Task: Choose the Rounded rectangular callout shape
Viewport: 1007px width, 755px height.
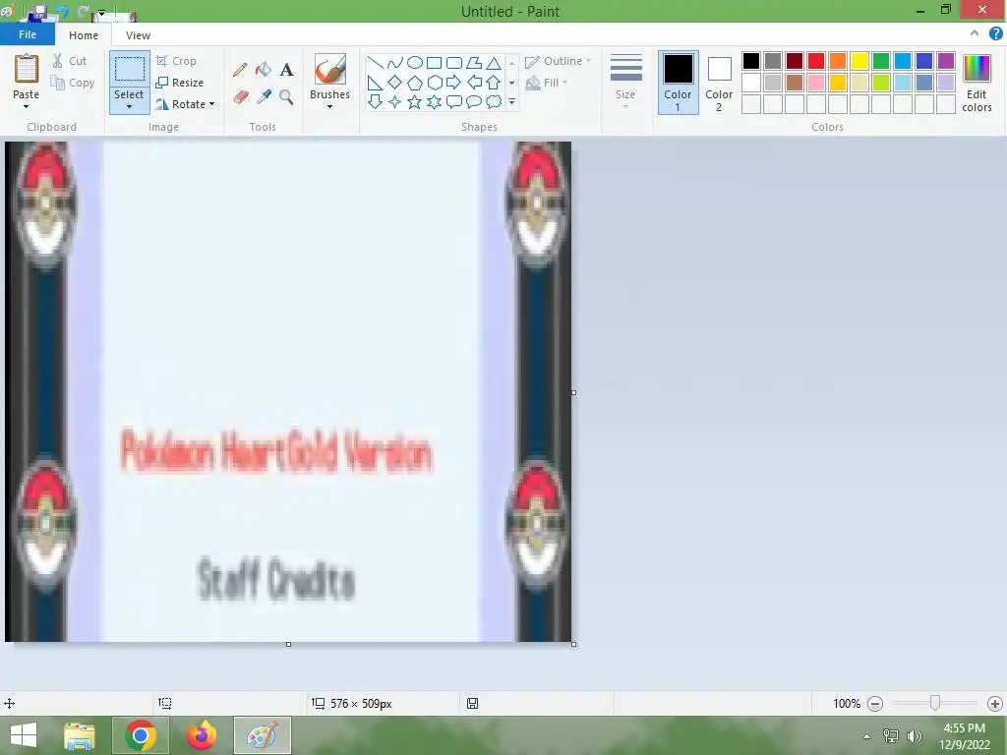Action: [x=454, y=101]
